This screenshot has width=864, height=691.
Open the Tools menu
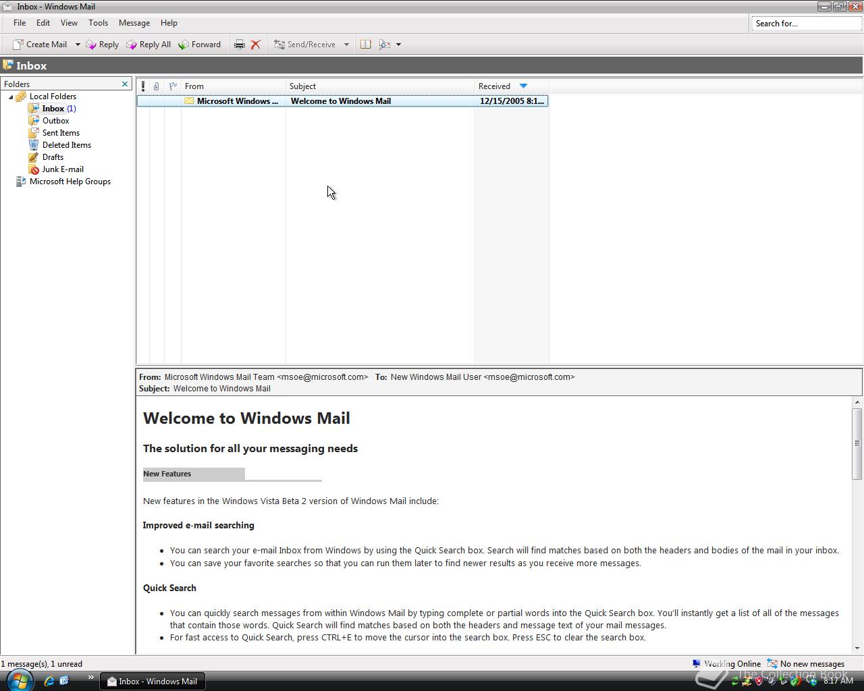pyautogui.click(x=98, y=23)
